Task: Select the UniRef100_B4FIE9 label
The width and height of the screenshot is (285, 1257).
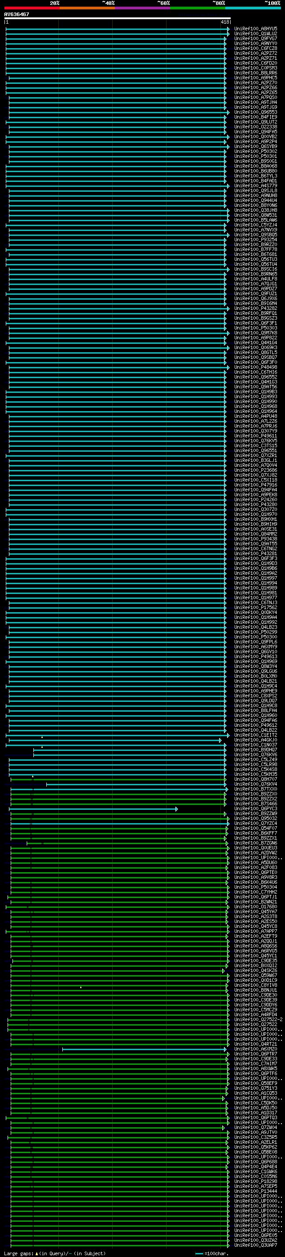Action: (255, 117)
